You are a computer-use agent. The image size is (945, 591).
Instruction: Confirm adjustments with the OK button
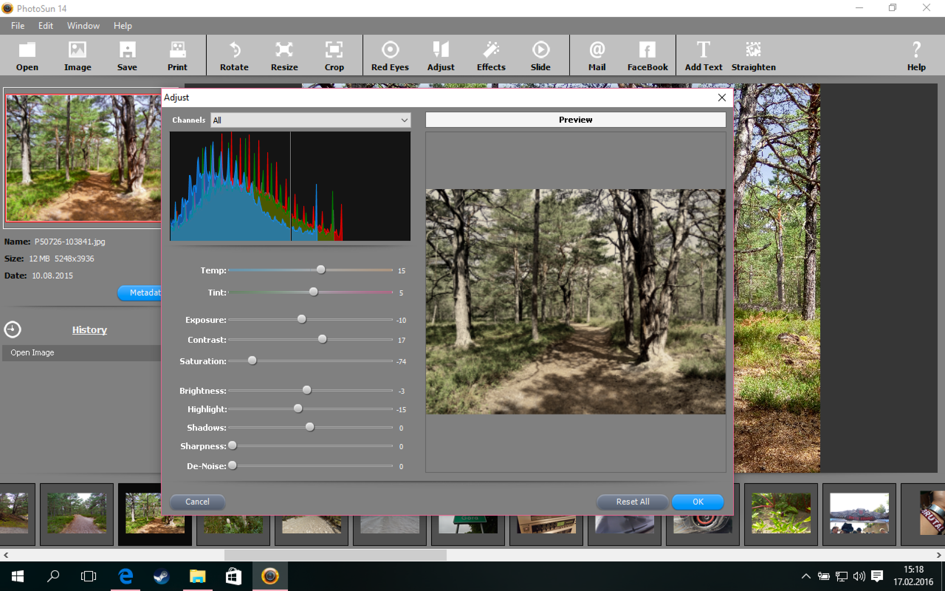click(698, 502)
